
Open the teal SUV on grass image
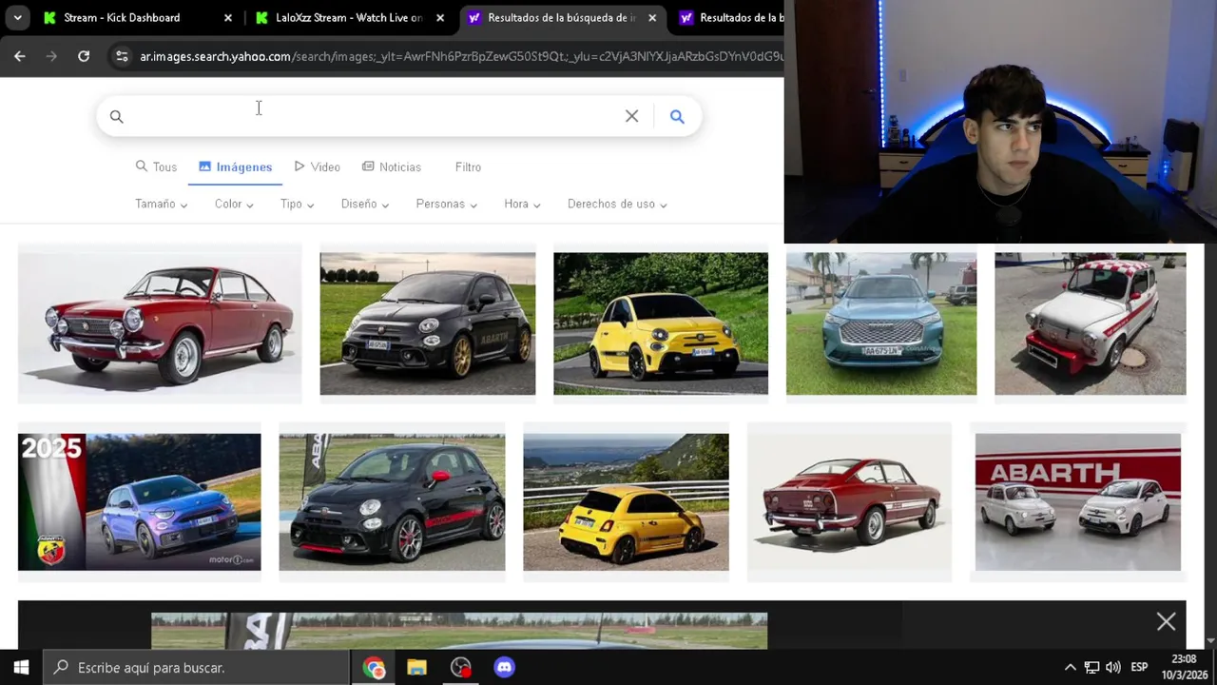coord(881,323)
